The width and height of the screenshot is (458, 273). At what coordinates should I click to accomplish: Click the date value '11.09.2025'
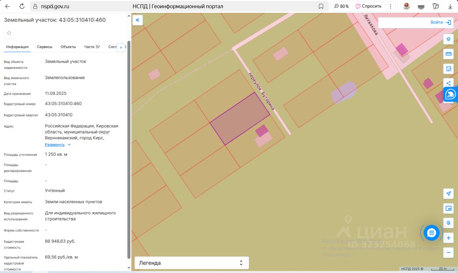click(x=56, y=93)
